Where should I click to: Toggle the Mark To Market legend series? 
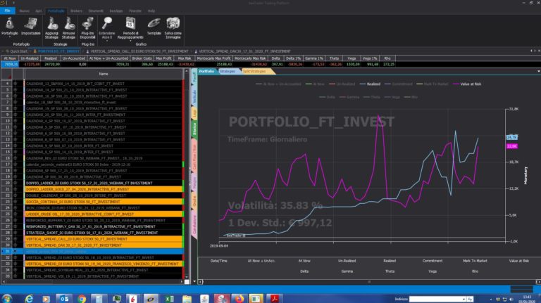[x=433, y=84]
